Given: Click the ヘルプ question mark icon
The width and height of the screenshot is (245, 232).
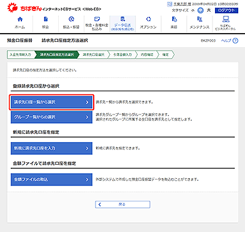Looking at the screenshot, I should (x=235, y=40).
